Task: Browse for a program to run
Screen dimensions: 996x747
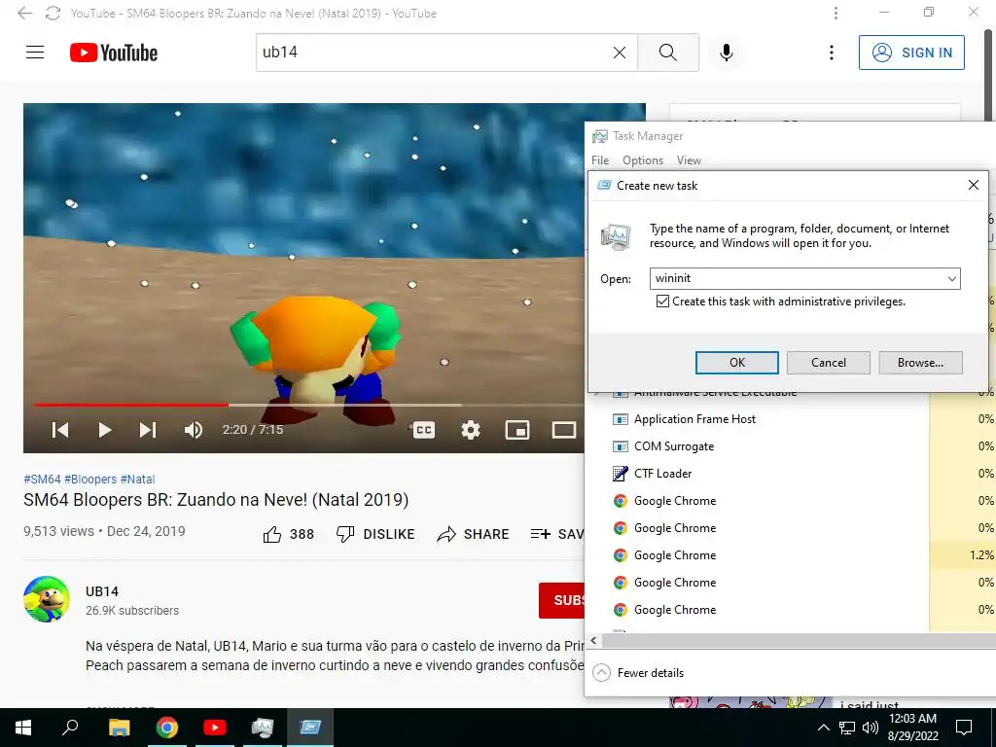Action: (920, 363)
